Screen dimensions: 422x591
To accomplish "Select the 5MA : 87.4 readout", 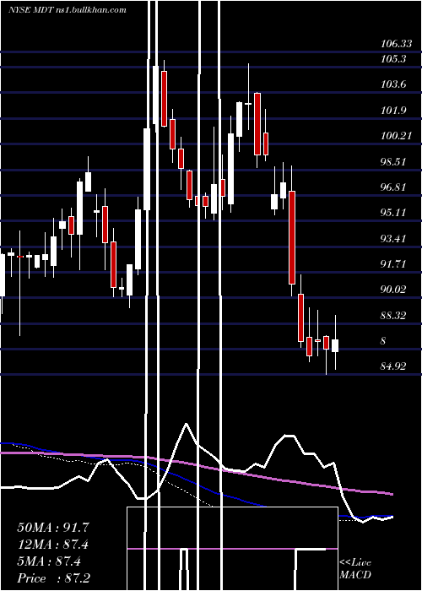I will (x=49, y=561).
